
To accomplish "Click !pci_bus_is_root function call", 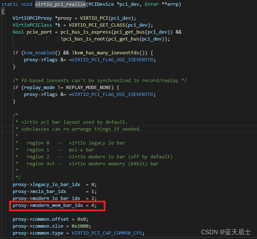I will pos(83,39).
